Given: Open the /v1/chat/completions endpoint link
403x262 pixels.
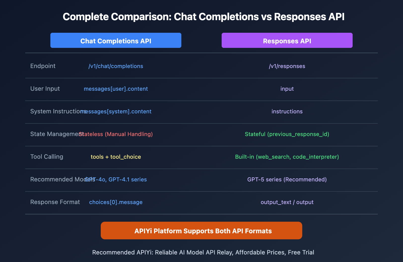Looking at the screenshot, I should (116, 66).
